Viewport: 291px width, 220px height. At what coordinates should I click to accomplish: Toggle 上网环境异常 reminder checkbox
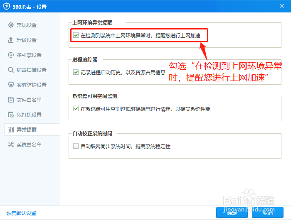[x=76, y=35]
